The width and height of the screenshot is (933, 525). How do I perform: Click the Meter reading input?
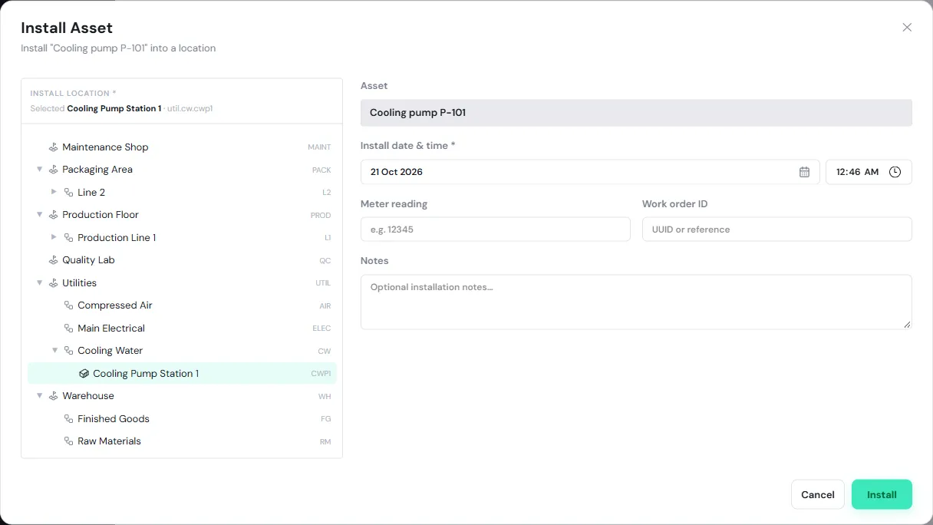(496, 229)
